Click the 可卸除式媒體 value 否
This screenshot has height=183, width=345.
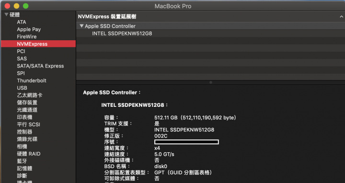point(157,178)
